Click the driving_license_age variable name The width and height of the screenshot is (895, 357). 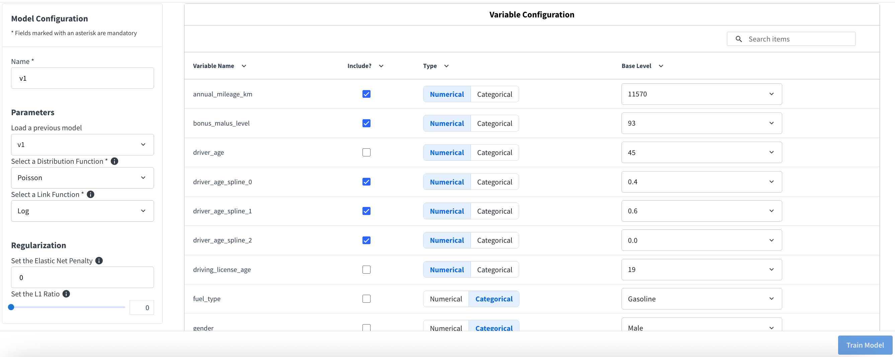click(x=222, y=269)
